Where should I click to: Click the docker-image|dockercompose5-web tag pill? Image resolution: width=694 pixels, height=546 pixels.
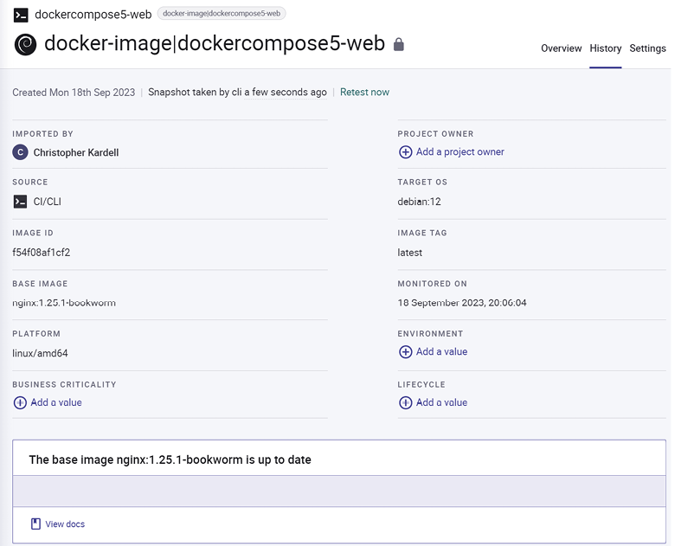[222, 14]
